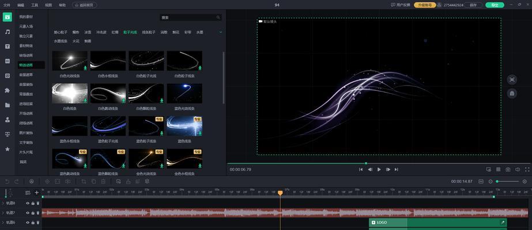Click the snapshot camera icon under preview

tap(508, 170)
